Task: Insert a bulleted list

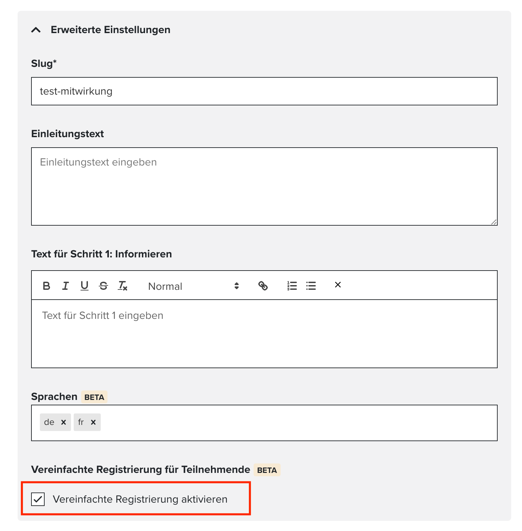Action: tap(311, 286)
